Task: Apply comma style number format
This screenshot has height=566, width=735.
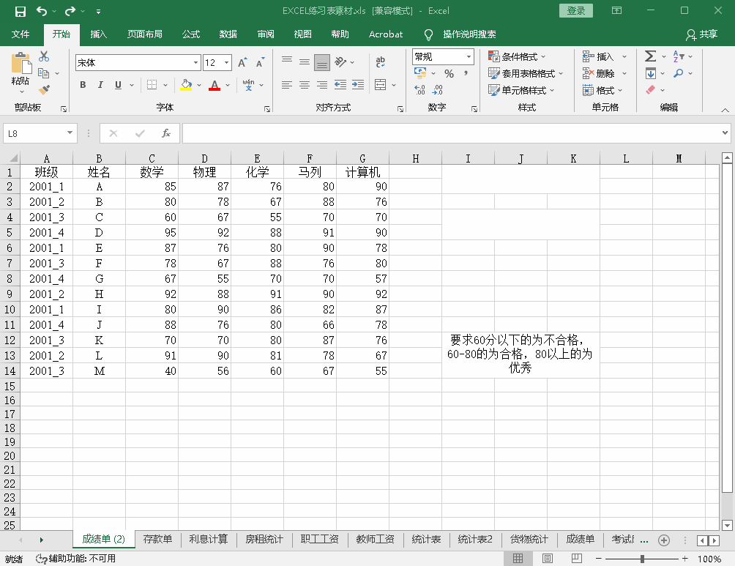Action: [466, 74]
